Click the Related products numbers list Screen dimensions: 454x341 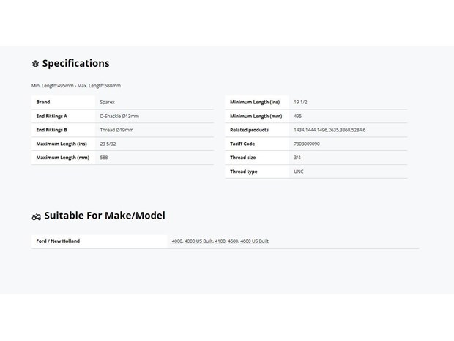[330, 130]
